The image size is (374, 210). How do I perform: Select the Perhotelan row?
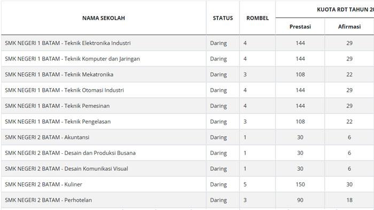click(x=188, y=200)
